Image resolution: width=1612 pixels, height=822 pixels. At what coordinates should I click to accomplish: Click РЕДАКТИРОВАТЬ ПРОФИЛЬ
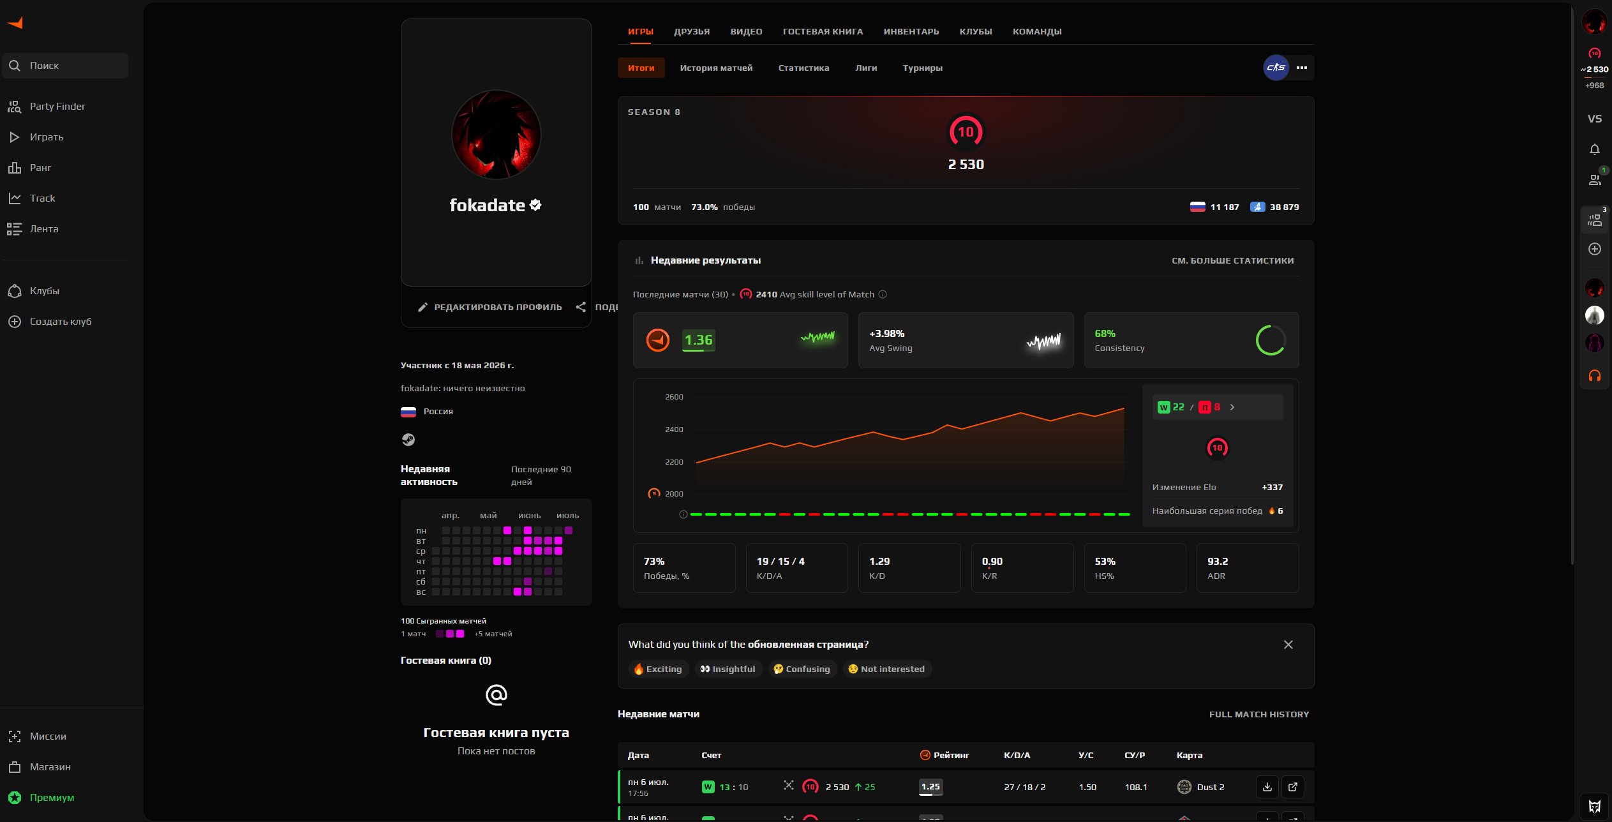(x=490, y=308)
